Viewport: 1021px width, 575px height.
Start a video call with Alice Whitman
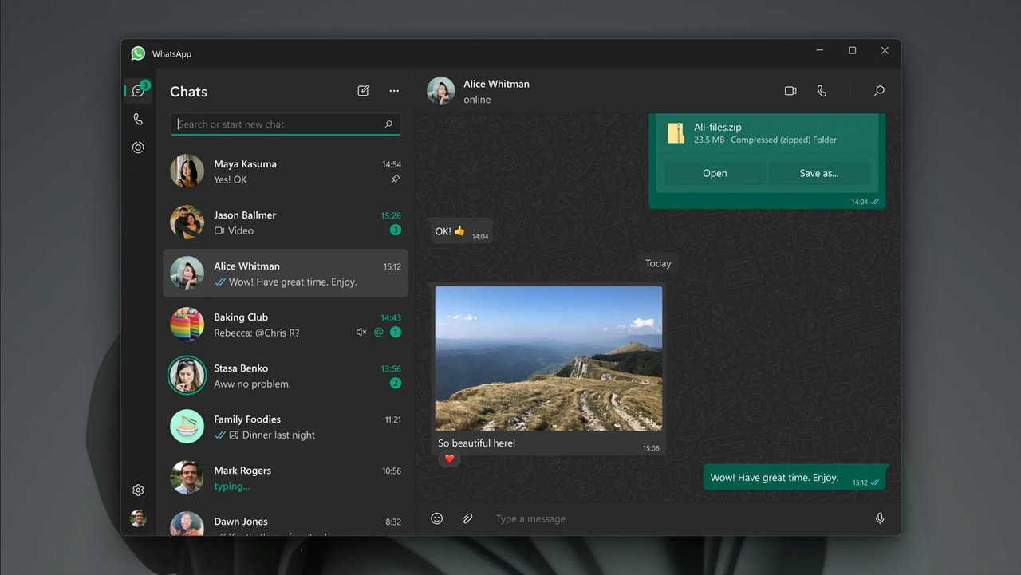(x=790, y=90)
